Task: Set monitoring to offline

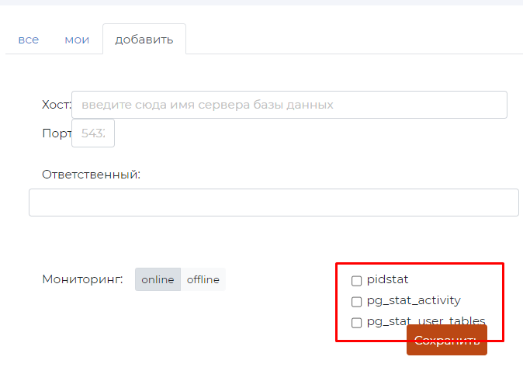Action: click(x=203, y=279)
